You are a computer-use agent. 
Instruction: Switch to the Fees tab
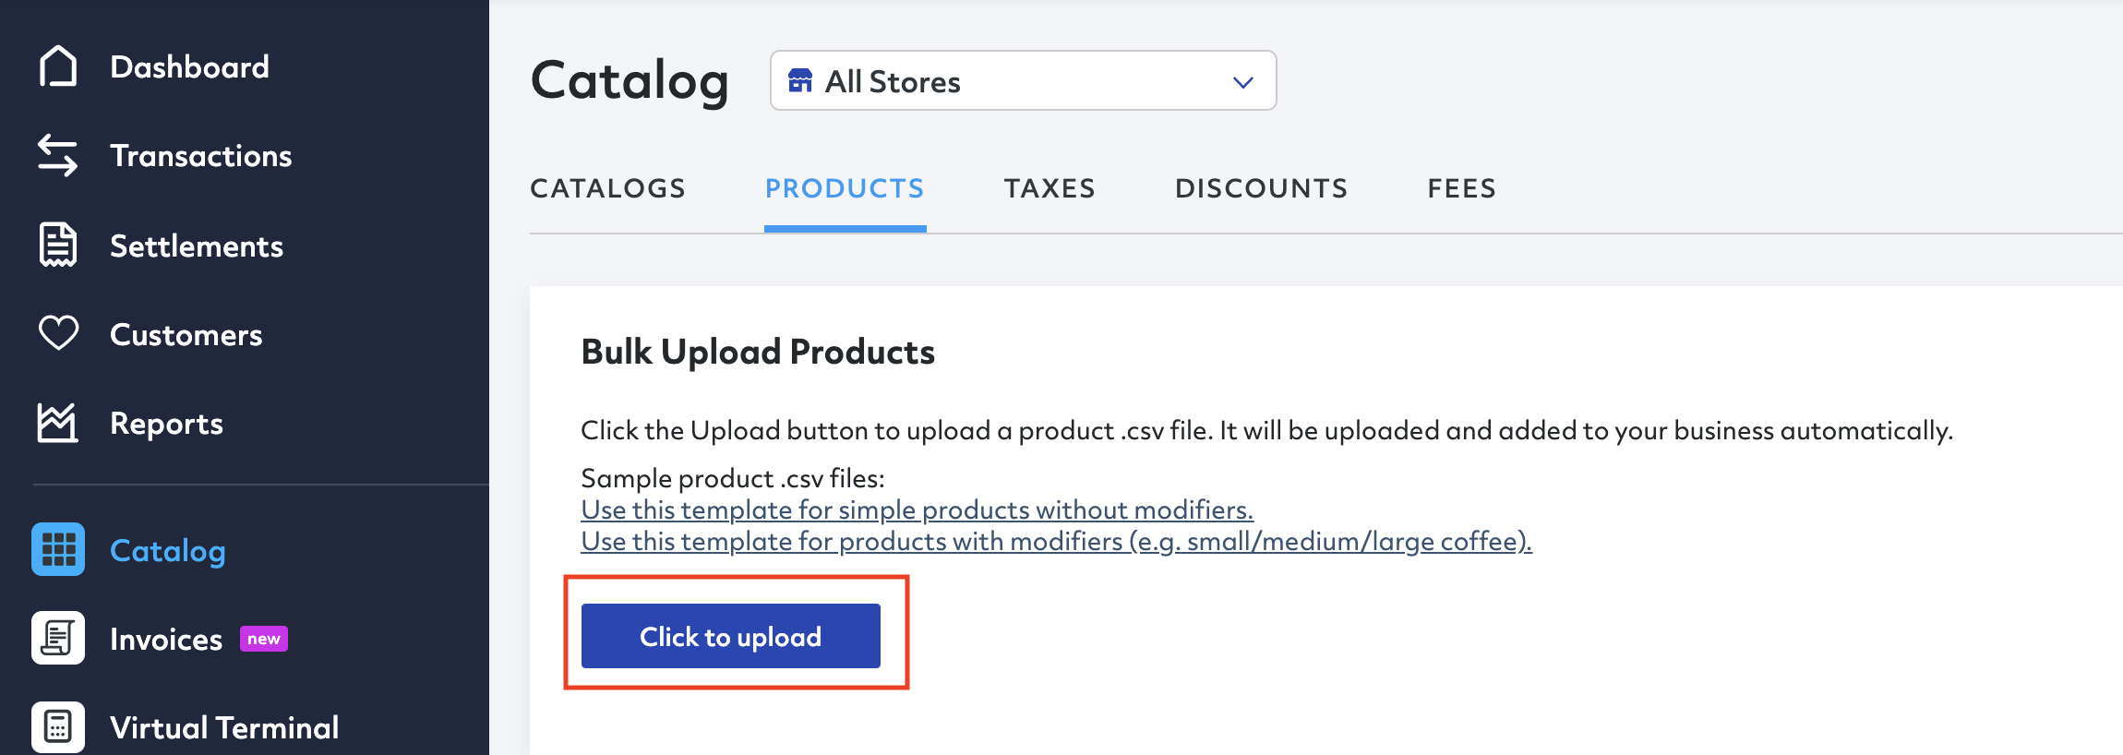[x=1461, y=188]
